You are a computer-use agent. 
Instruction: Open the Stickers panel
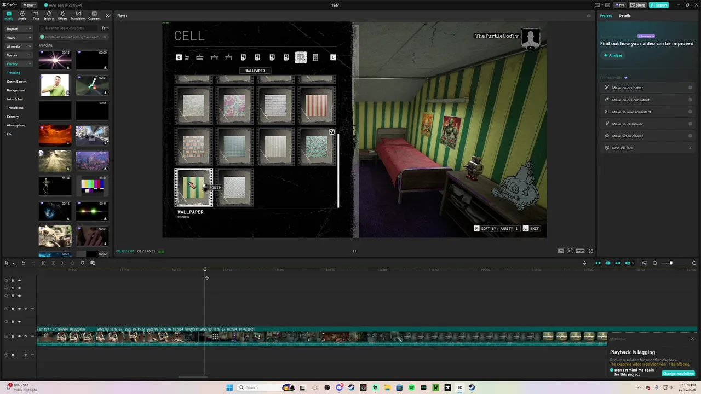[x=49, y=15]
